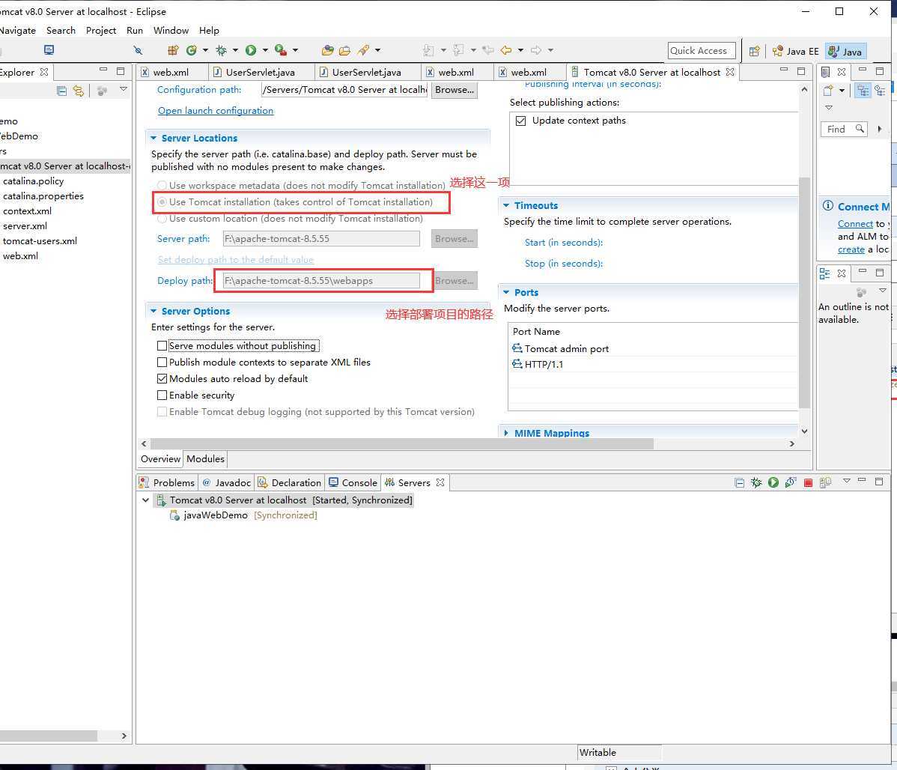Click the Open Perspective icon
The height and width of the screenshot is (770, 897).
[x=755, y=51]
